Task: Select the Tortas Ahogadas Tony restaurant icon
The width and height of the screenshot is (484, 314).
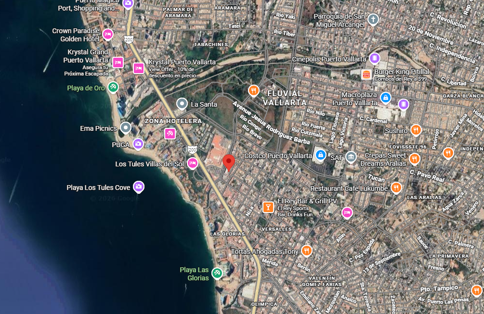Action: pyautogui.click(x=306, y=251)
